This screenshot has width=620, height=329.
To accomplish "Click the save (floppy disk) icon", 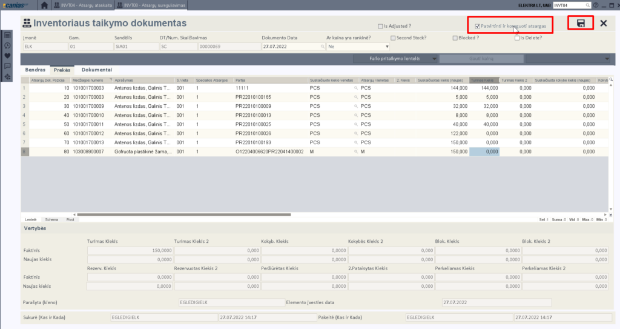I will (581, 23).
